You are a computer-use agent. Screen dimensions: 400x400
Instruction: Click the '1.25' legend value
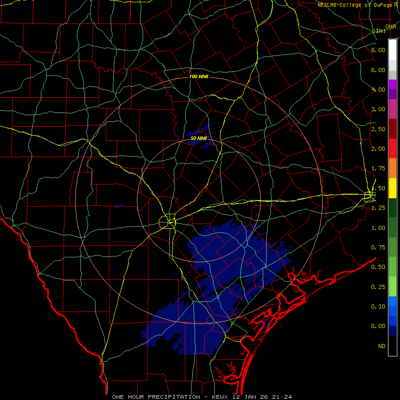(x=378, y=208)
